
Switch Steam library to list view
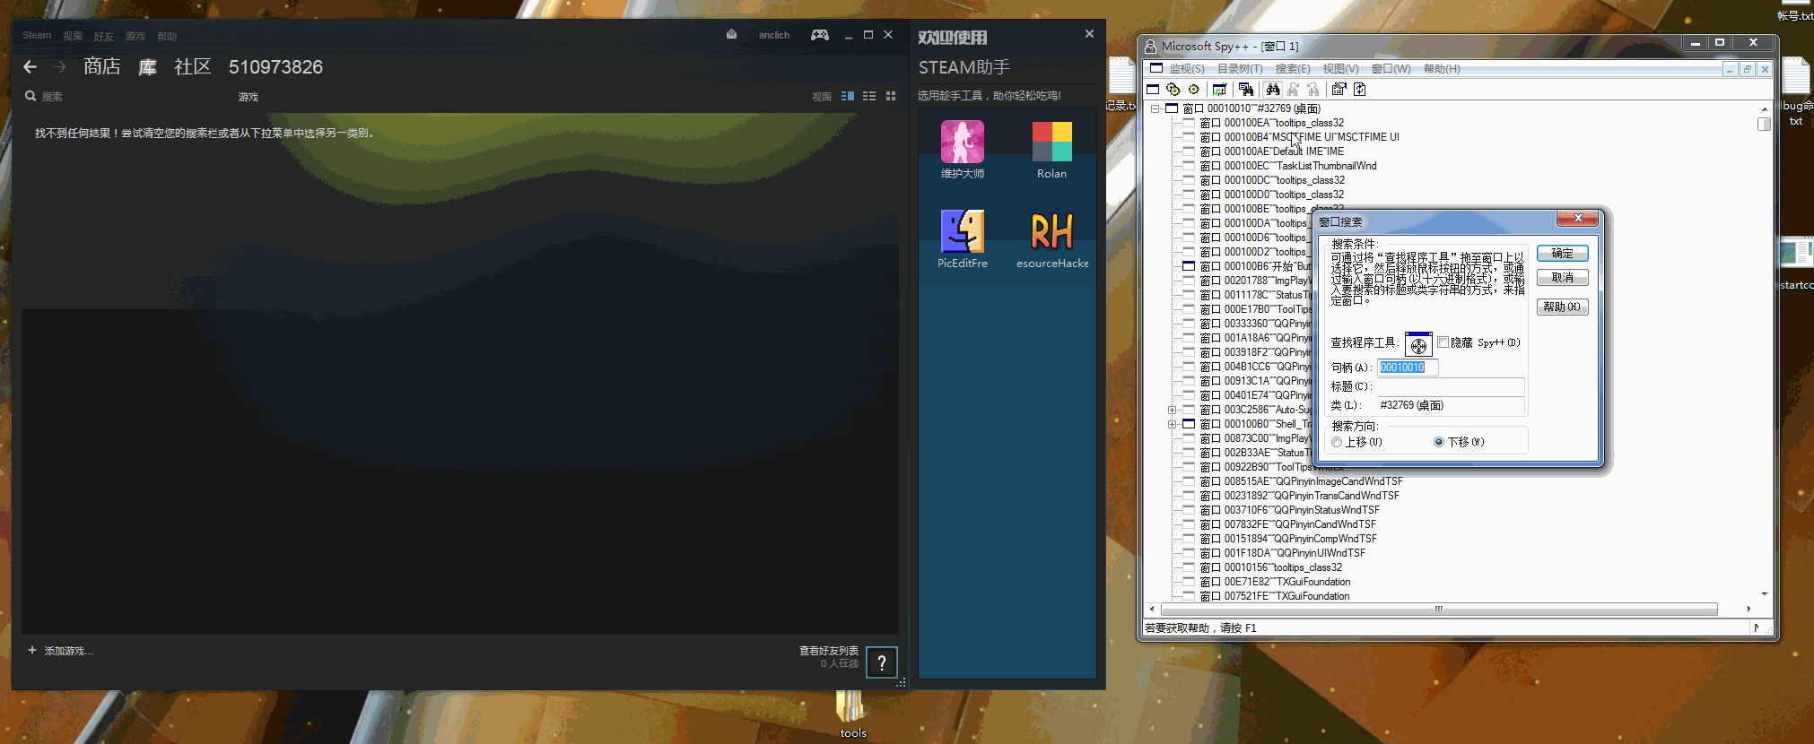(x=869, y=96)
